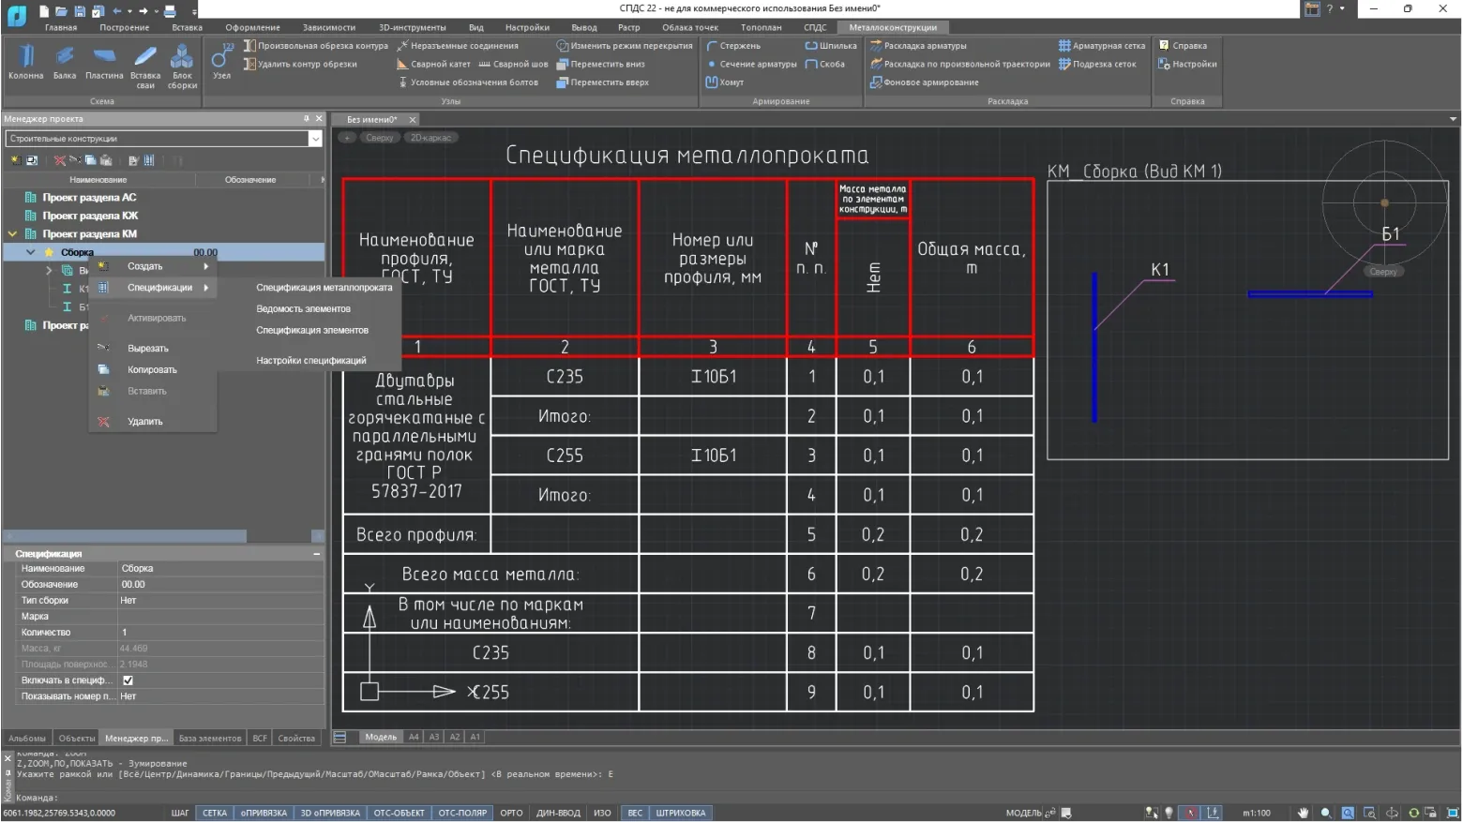Click Удалить in the context menu
1463x822 pixels.
tap(144, 422)
